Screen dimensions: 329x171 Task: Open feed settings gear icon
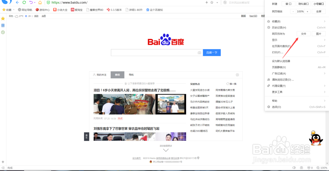[x=237, y=75]
